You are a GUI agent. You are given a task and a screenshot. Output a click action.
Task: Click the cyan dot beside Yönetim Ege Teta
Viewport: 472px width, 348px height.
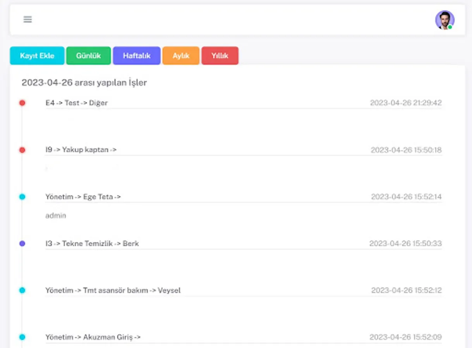pyautogui.click(x=22, y=197)
